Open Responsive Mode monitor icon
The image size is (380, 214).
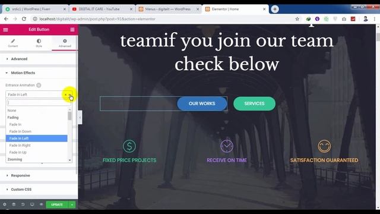click(32, 204)
